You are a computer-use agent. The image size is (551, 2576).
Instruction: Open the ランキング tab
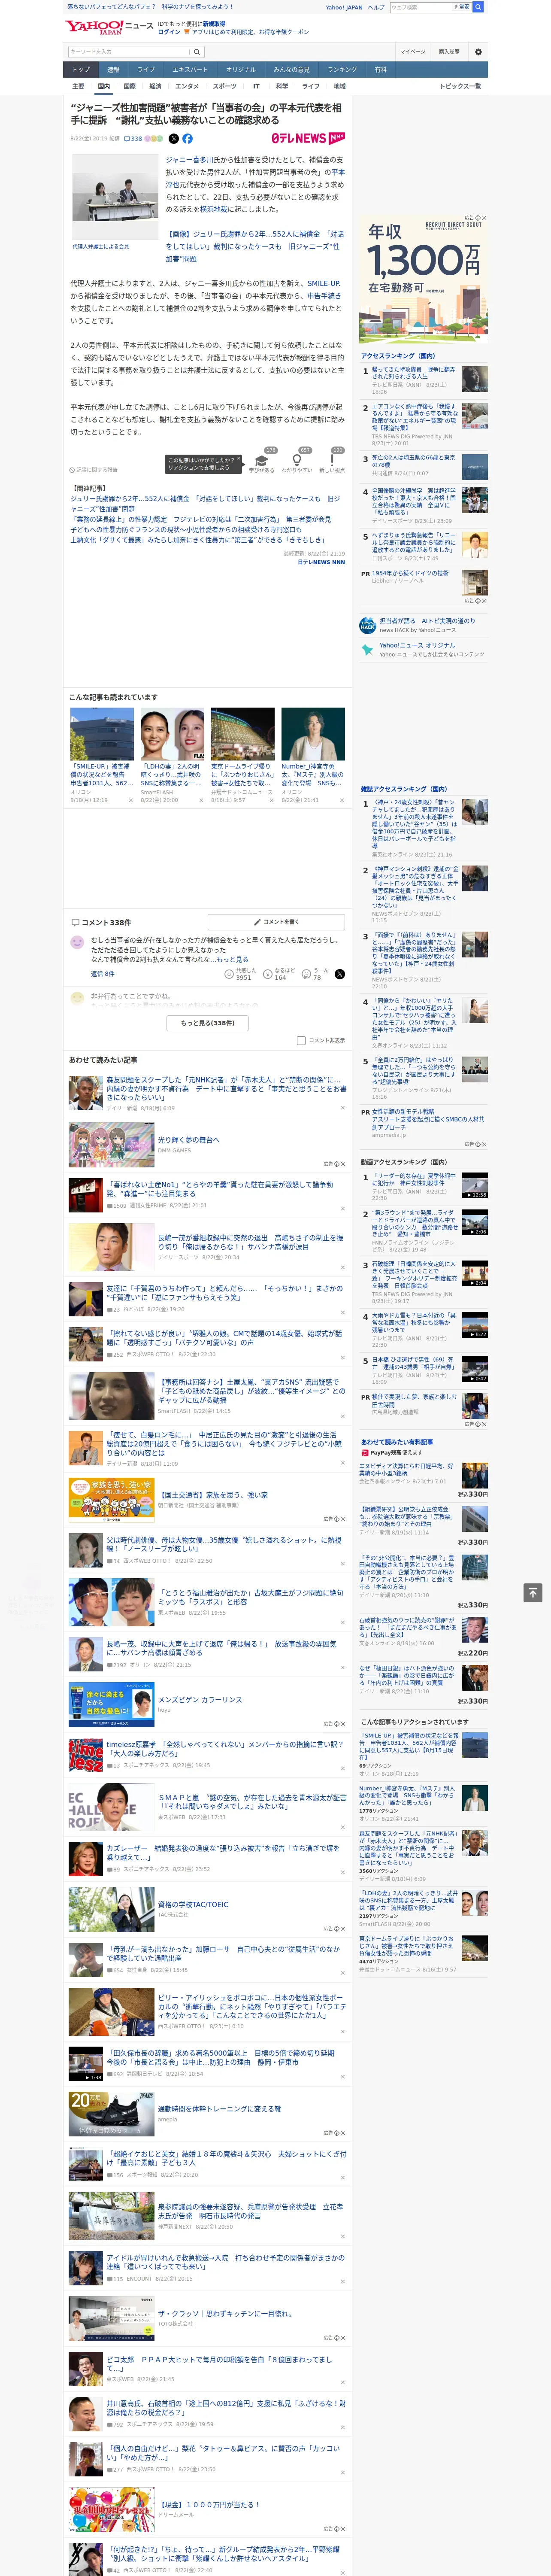click(x=342, y=69)
